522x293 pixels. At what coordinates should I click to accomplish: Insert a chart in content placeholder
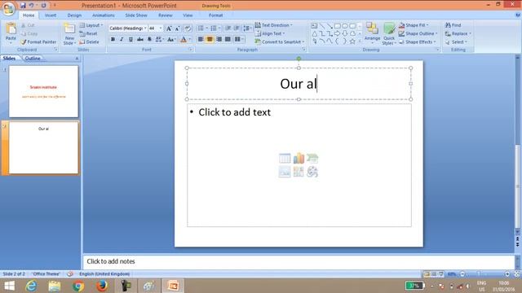click(x=299, y=158)
